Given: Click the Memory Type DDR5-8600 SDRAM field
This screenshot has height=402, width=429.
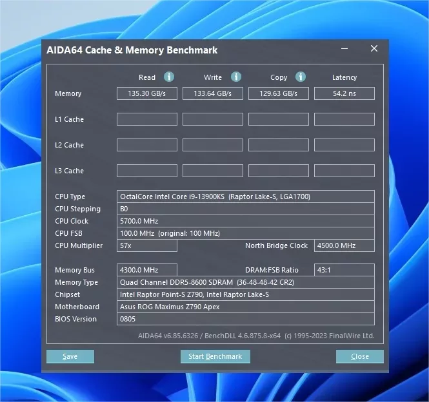Looking at the screenshot, I should pos(246,282).
